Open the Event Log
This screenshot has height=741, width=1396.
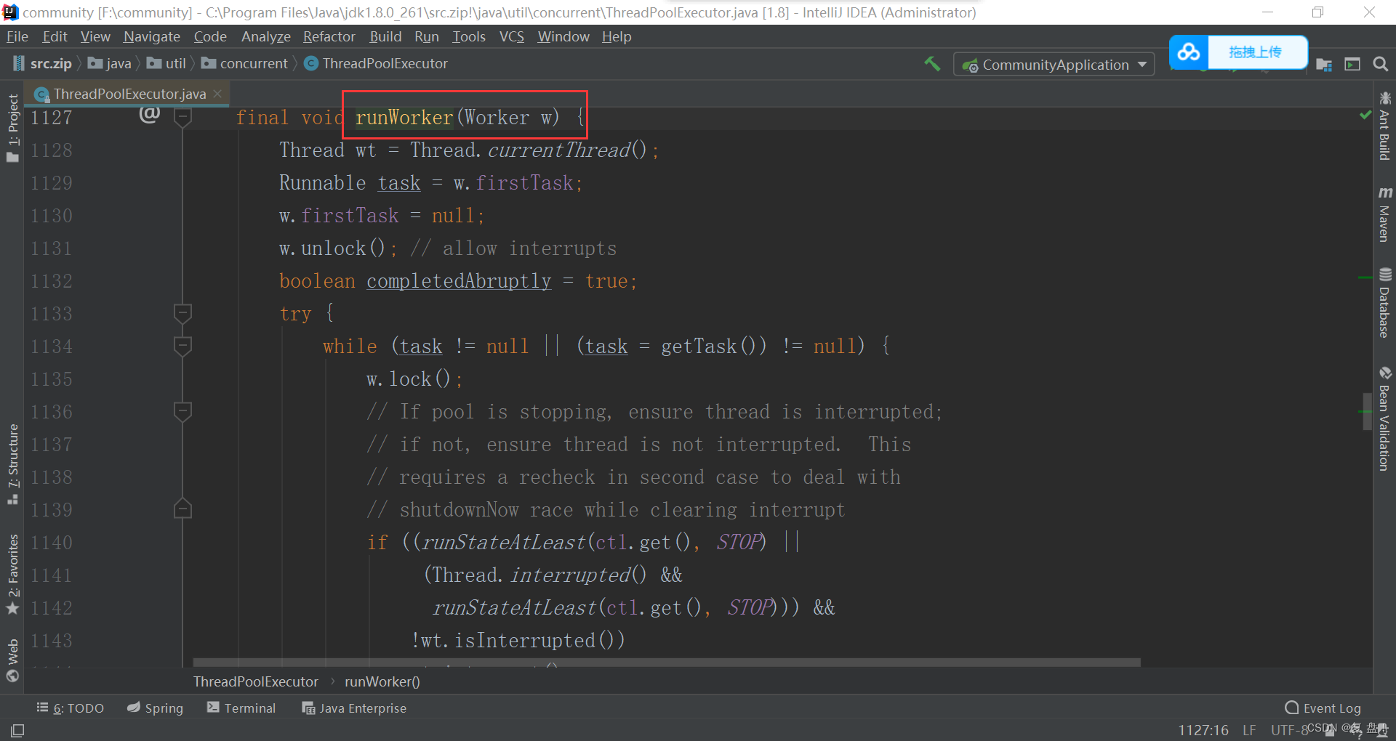click(1323, 708)
